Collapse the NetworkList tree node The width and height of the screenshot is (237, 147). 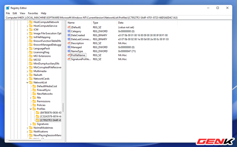coord(27,83)
